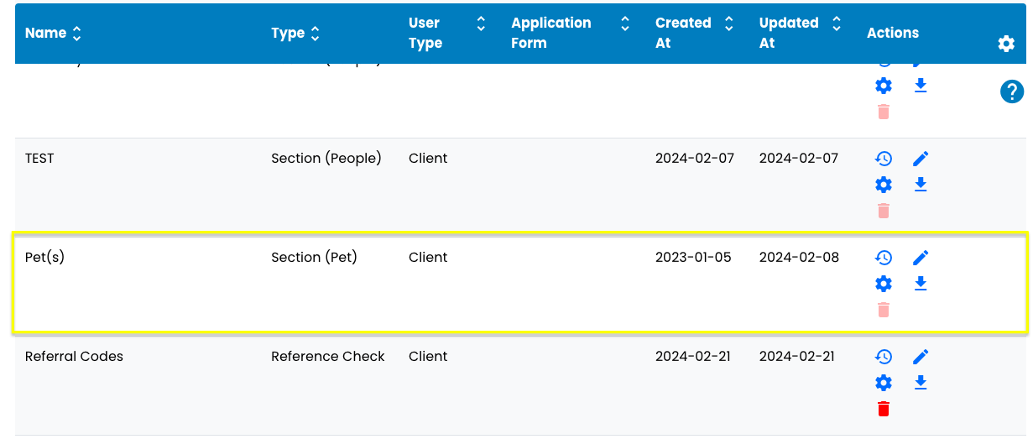The height and width of the screenshot is (439, 1033).
Task: Click the 'Section (Pet)' type cell
Action: [x=314, y=257]
